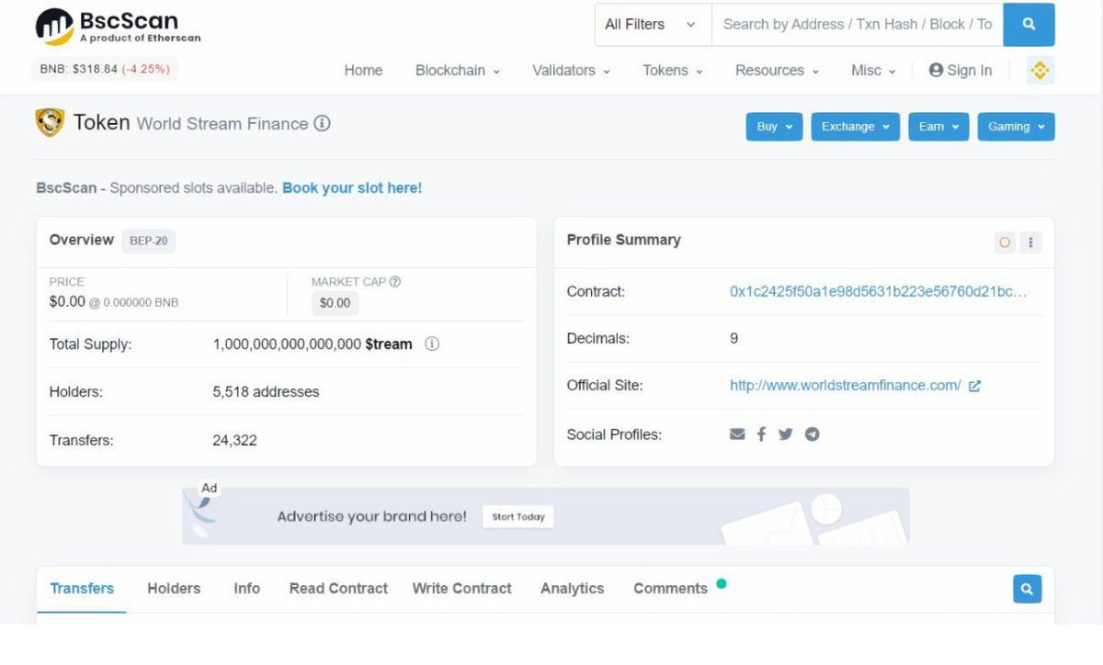Image resolution: width=1103 pixels, height=665 pixels.
Task: Click the Market Cap help icon
Action: pos(395,282)
